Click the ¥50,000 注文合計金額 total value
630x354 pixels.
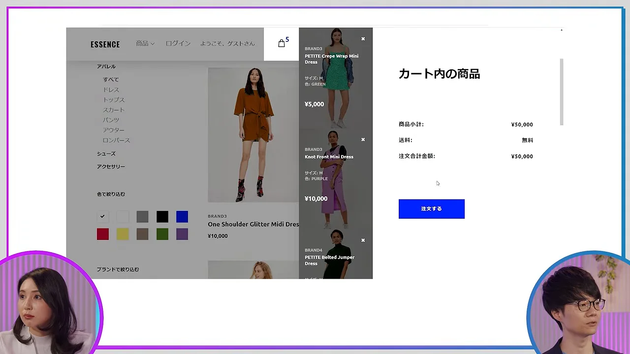pyautogui.click(x=522, y=156)
